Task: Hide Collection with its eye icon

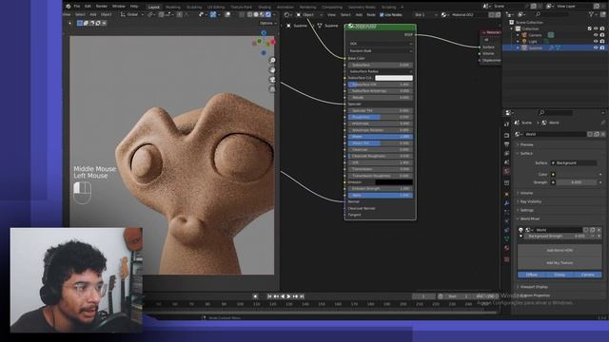Action: pos(596,28)
